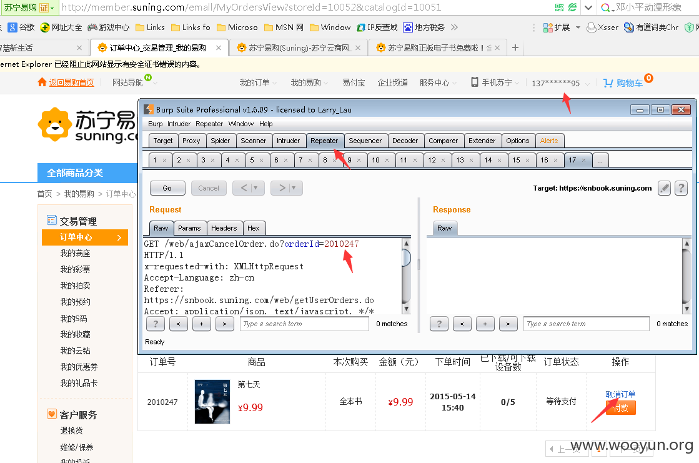Expand the 服务中心 dropdown in top nav

click(x=454, y=83)
